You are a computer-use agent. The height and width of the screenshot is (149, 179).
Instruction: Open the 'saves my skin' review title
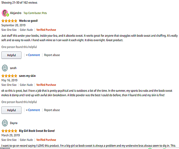coord(27,76)
